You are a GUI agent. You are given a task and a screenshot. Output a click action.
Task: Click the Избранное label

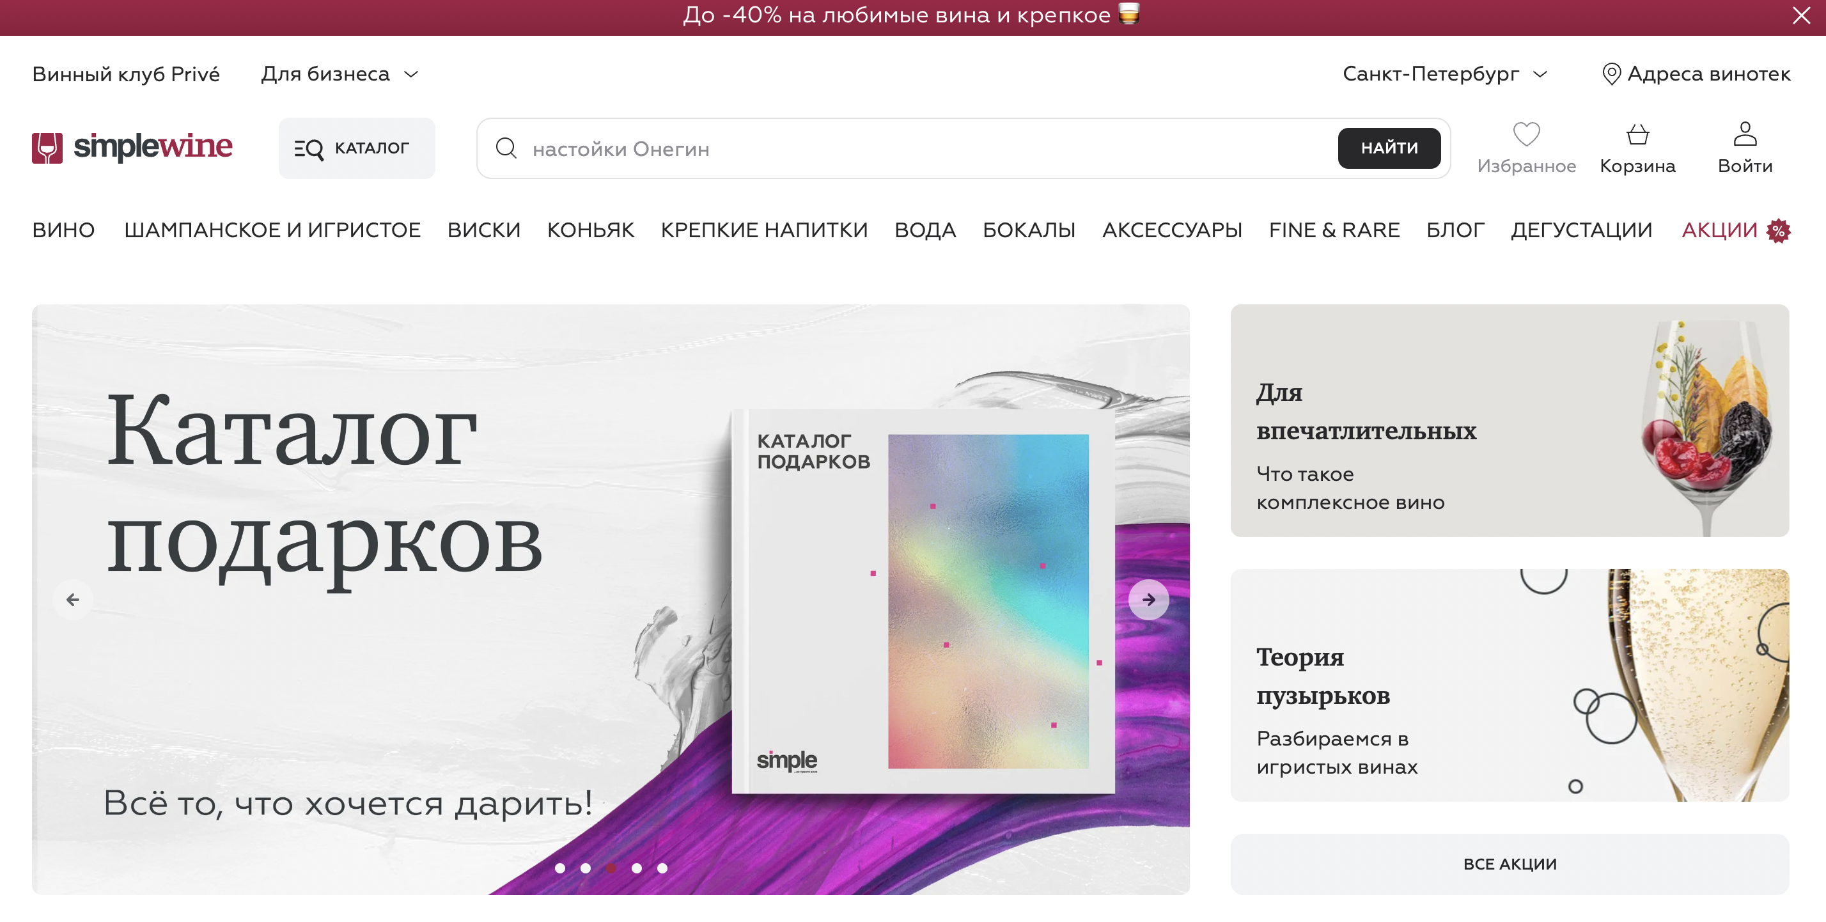1526,166
